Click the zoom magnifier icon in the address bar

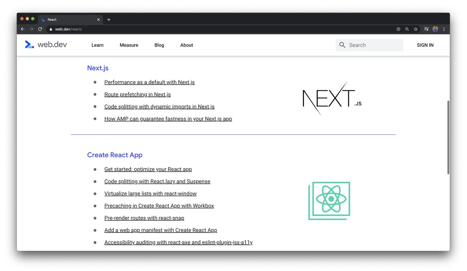(x=407, y=29)
